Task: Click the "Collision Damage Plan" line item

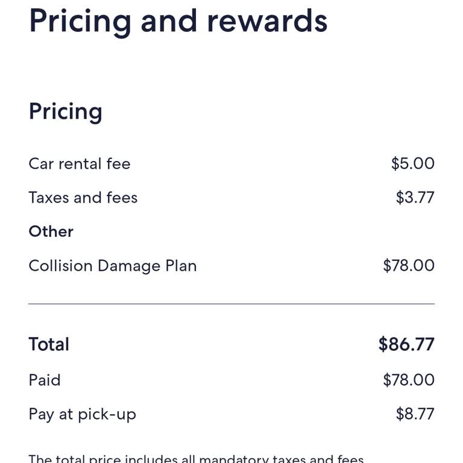Action: point(112,266)
